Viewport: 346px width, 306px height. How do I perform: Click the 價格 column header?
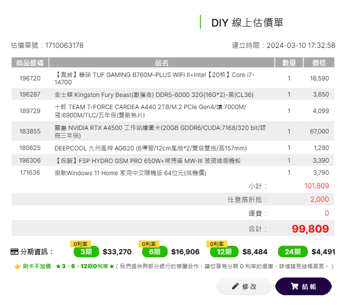319,63
